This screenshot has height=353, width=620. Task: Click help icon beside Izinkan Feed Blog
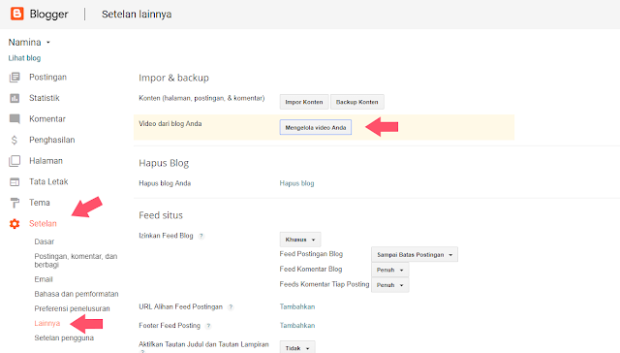tap(201, 236)
